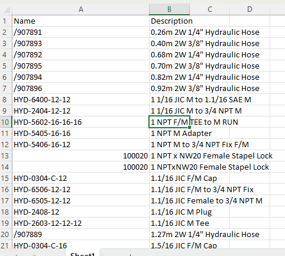Screen dimensions: 285x256
Task: Click the Select All corner triangle
Action: coord(6,9)
